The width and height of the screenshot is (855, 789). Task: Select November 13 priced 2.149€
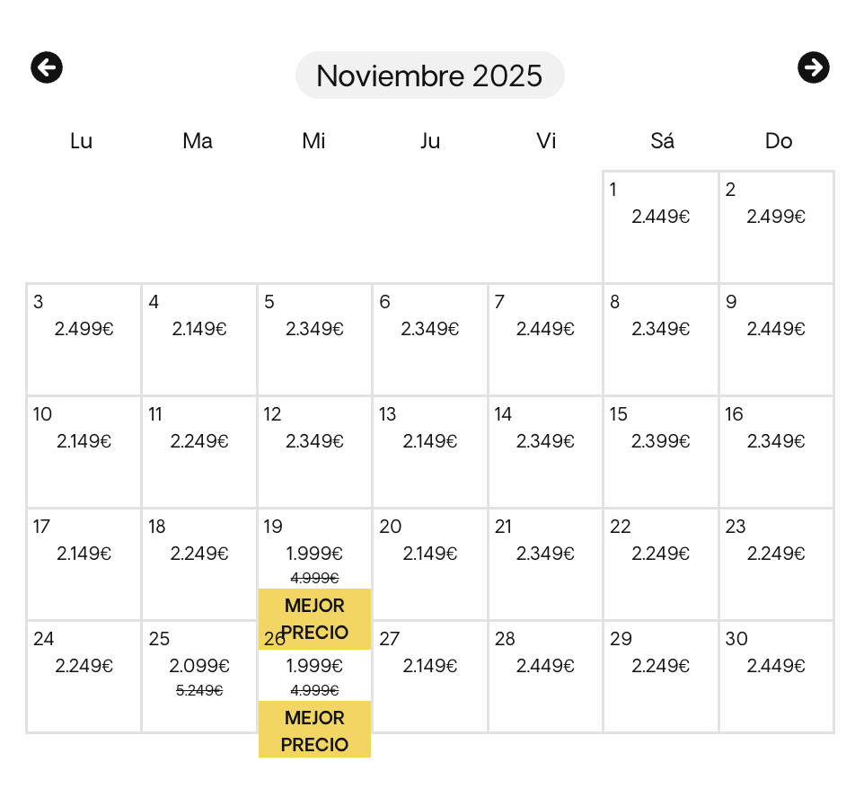(429, 452)
